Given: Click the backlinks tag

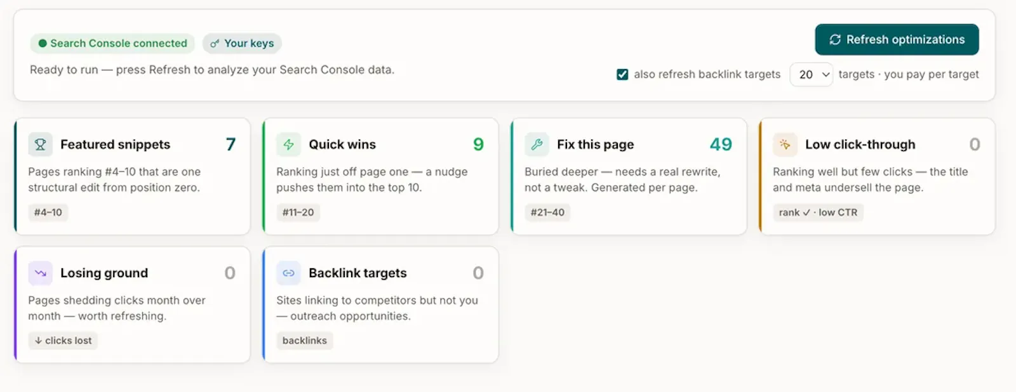Looking at the screenshot, I should (305, 341).
